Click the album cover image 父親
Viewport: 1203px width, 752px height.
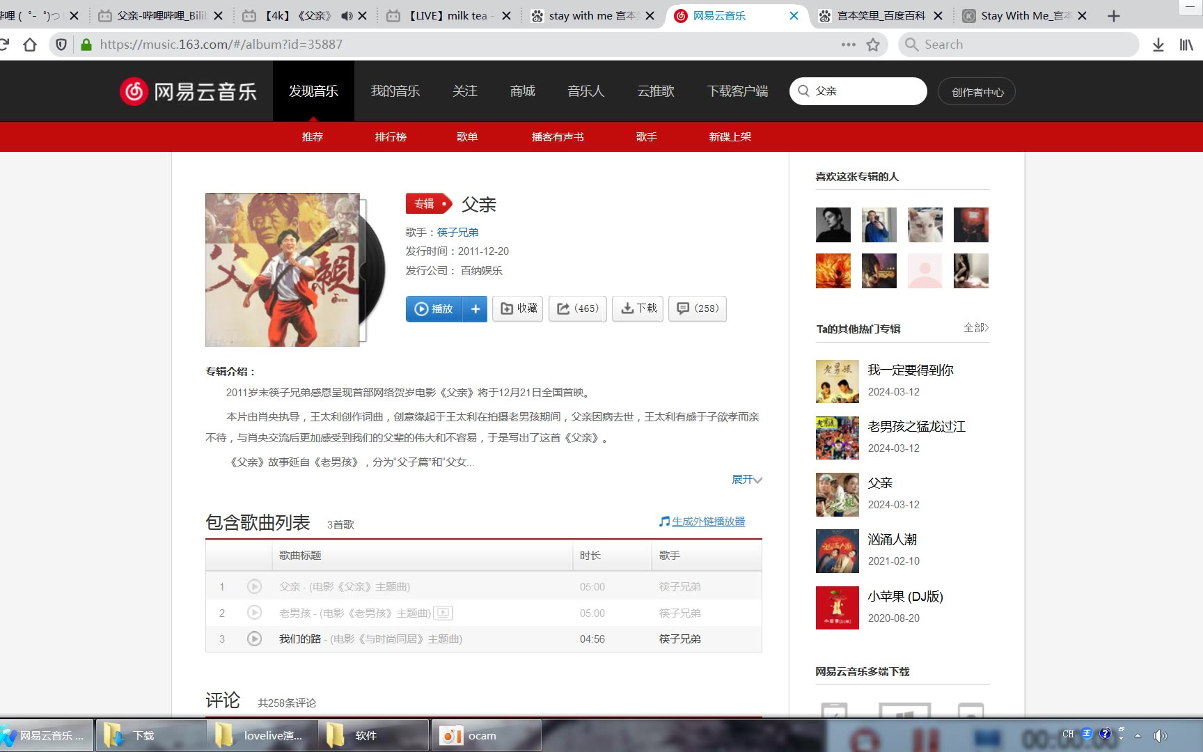[x=283, y=269]
